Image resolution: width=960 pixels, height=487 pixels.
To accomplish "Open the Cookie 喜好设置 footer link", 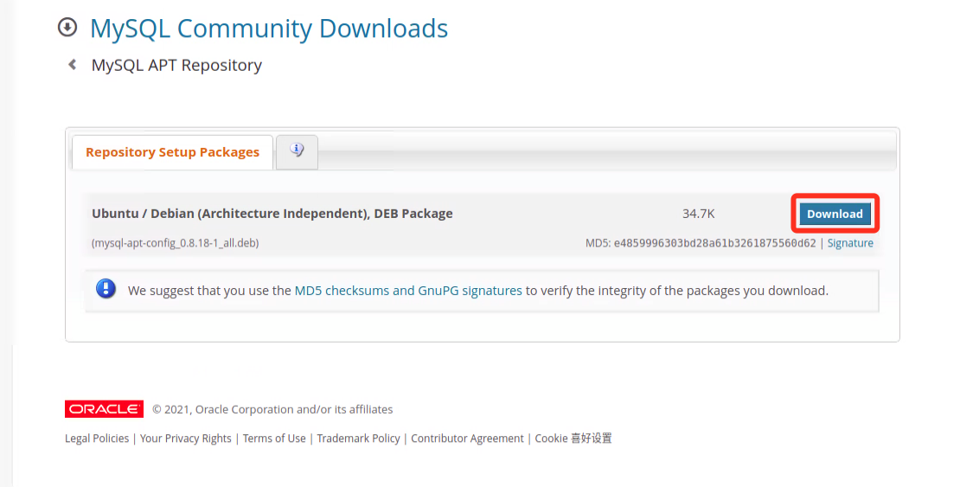I will [573, 439].
